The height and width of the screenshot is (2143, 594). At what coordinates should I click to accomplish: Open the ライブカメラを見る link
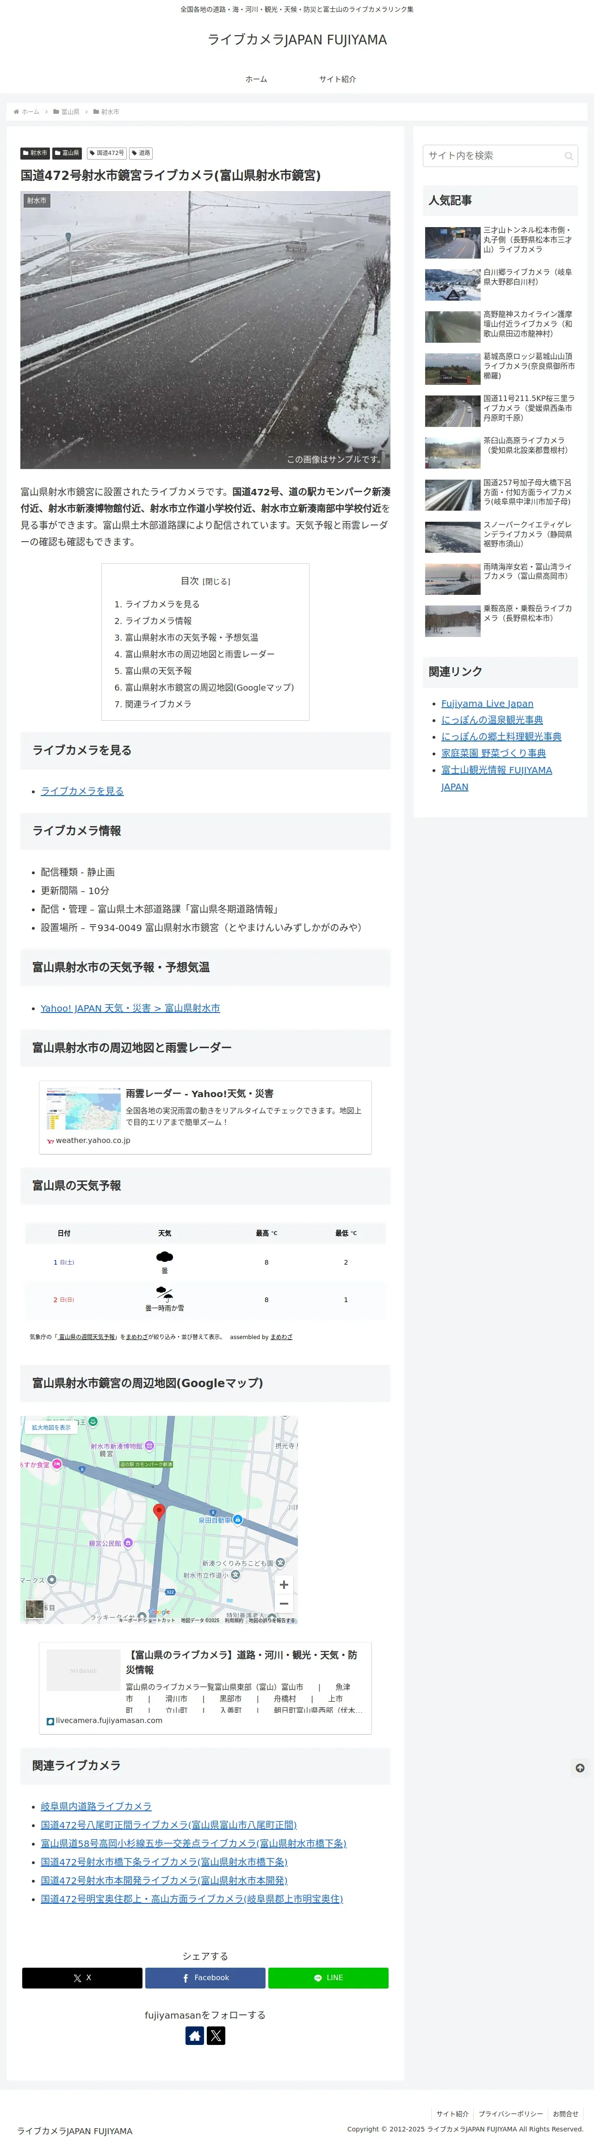click(x=82, y=791)
